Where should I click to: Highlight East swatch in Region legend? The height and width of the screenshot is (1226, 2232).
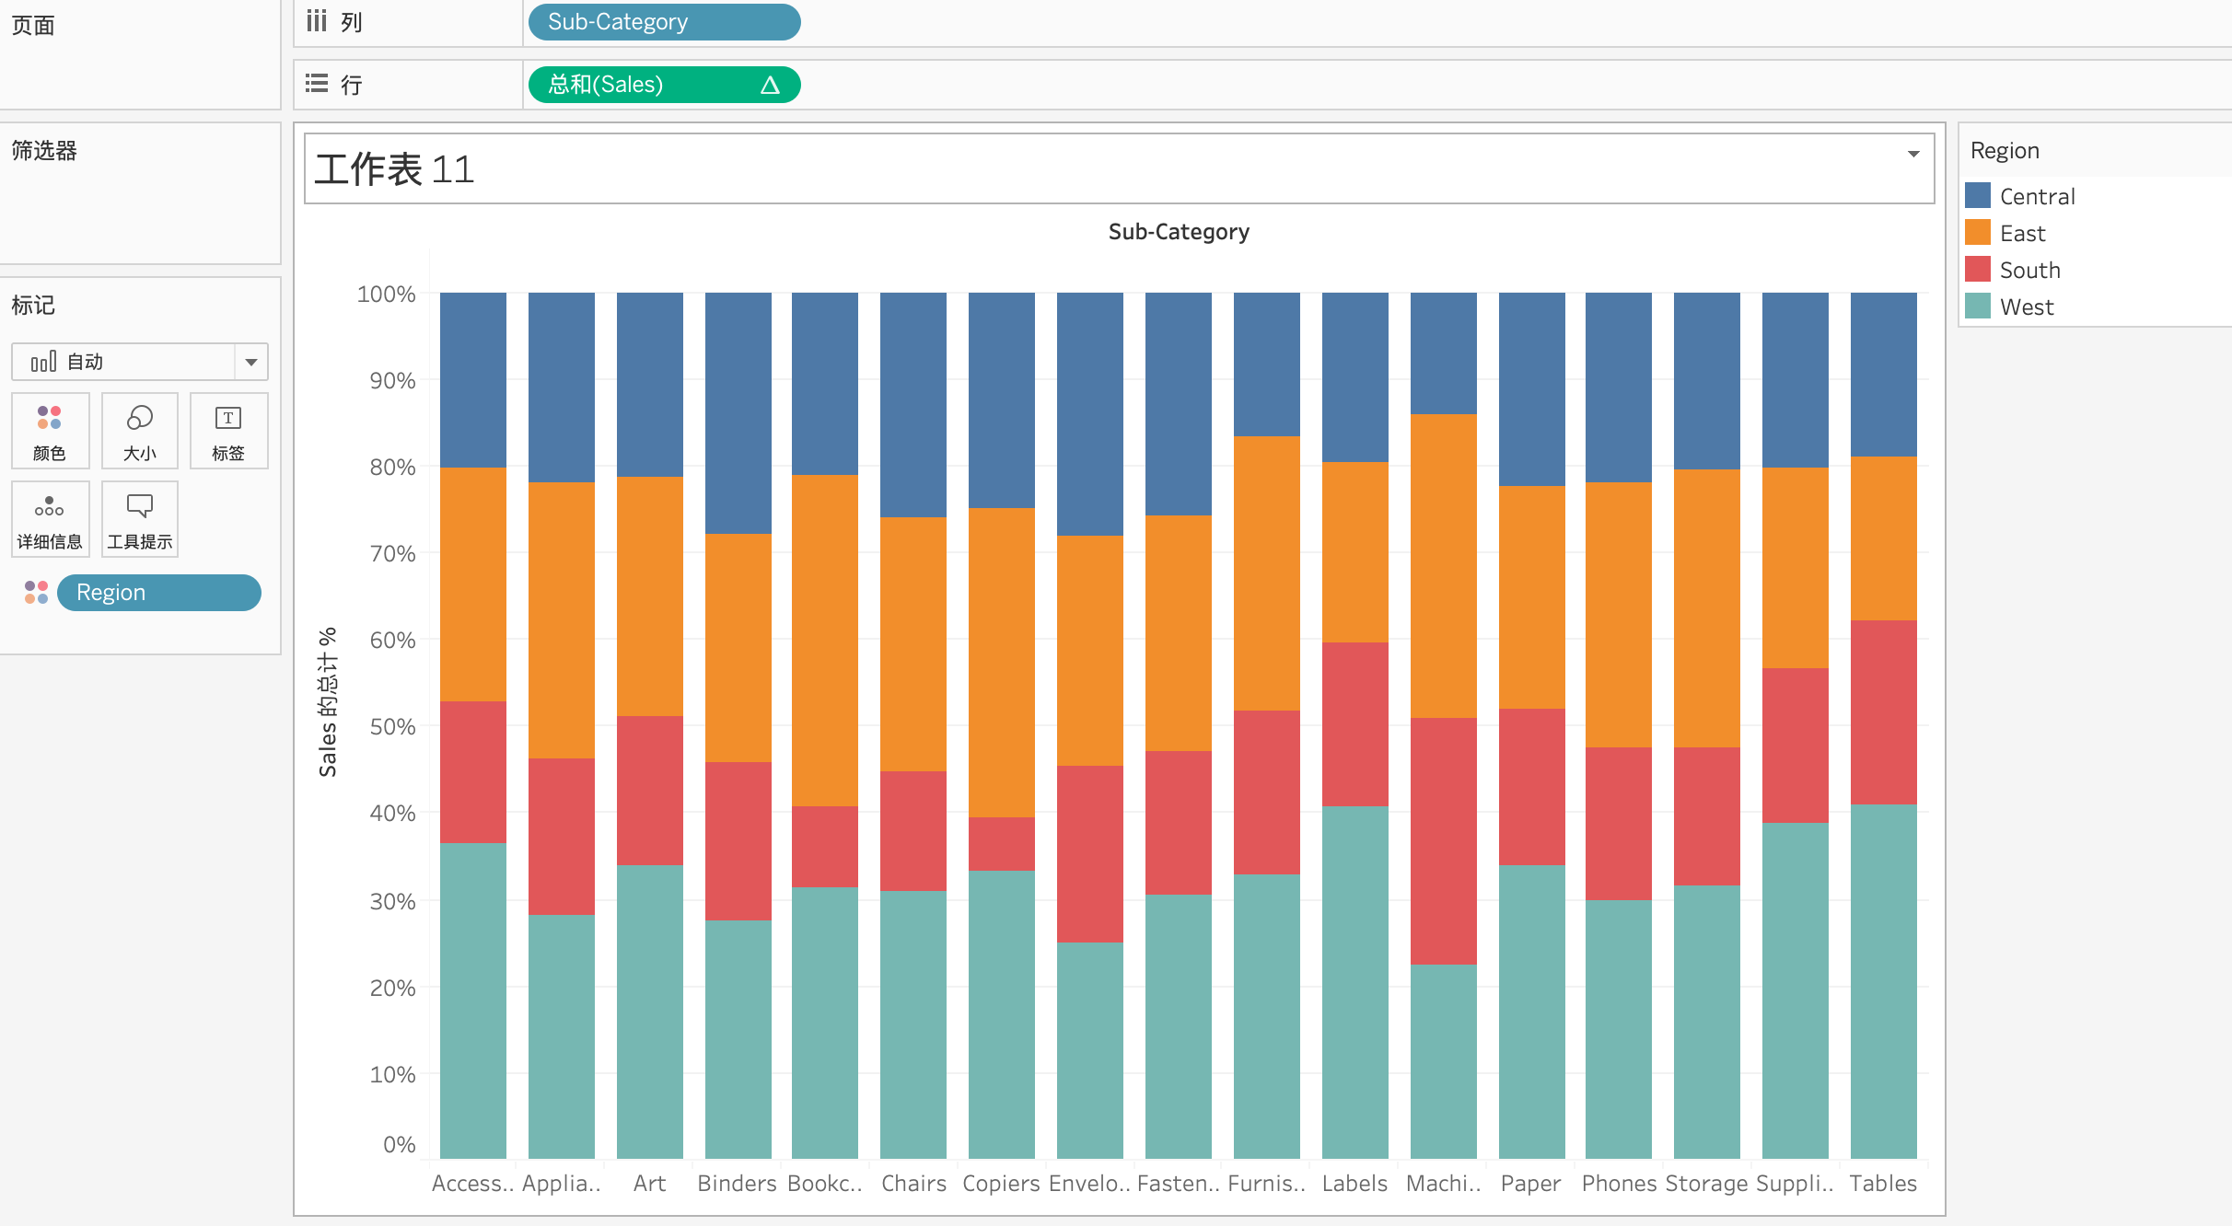pos(1978,233)
